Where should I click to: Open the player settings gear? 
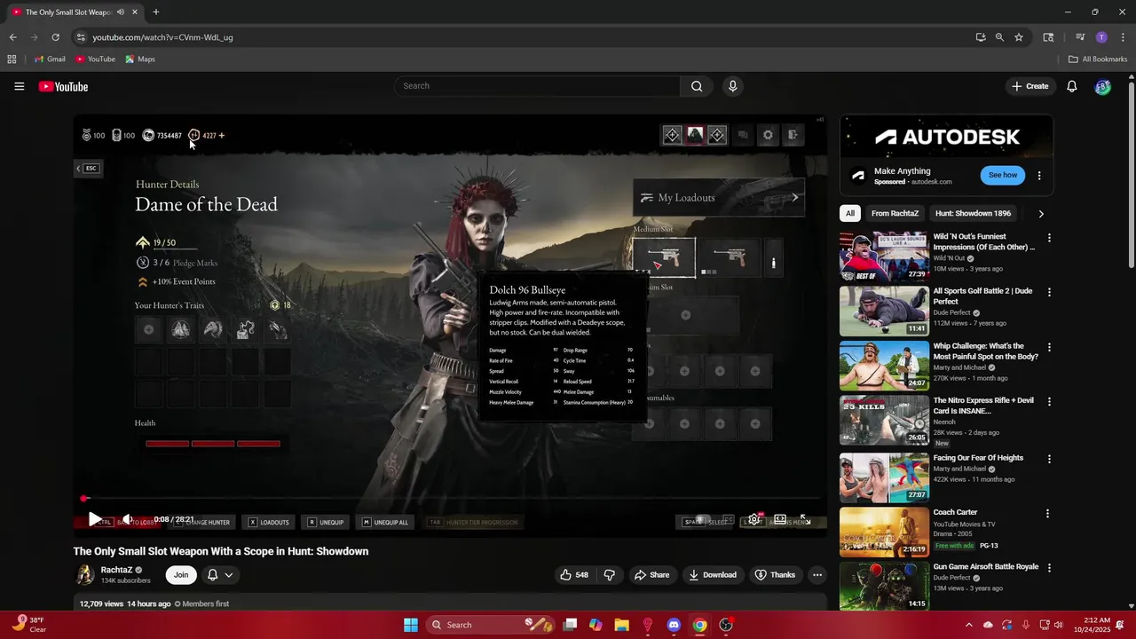pyautogui.click(x=753, y=519)
